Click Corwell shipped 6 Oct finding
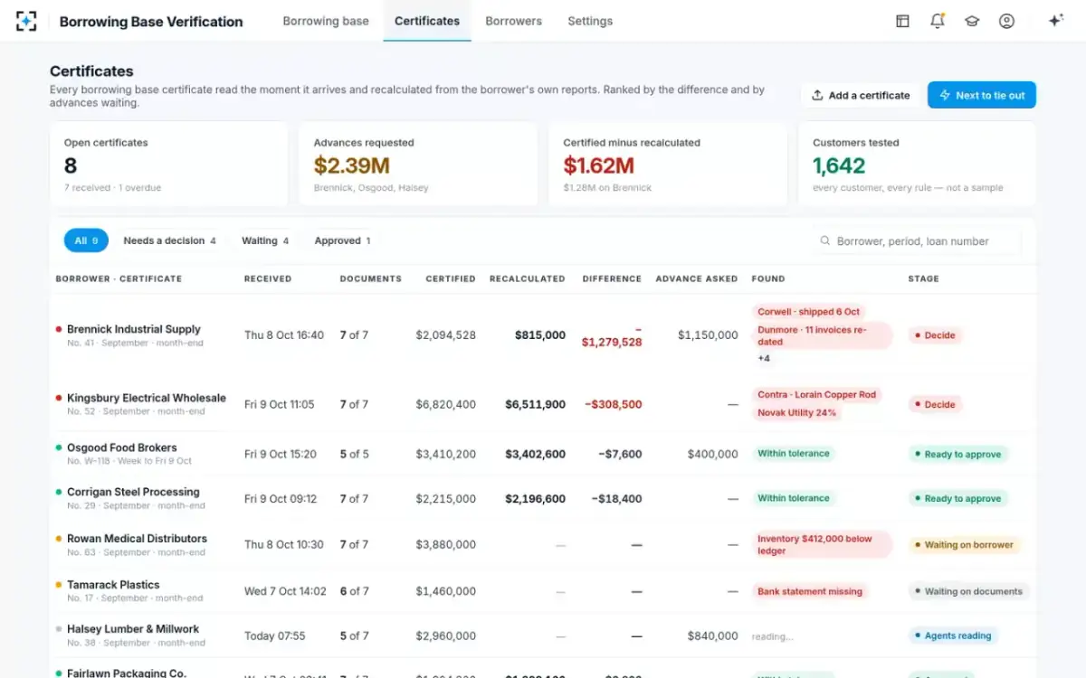Image resolution: width=1086 pixels, height=678 pixels. point(808,312)
